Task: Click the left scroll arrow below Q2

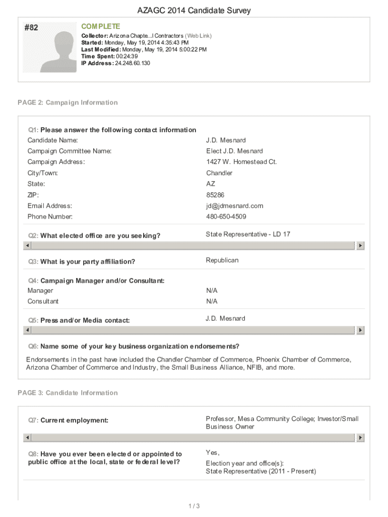Action: pos(28,245)
